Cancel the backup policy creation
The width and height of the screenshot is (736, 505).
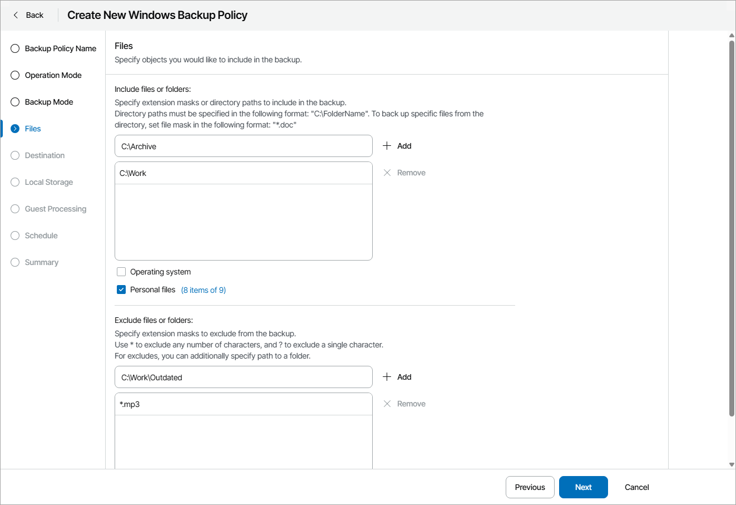[x=636, y=487]
